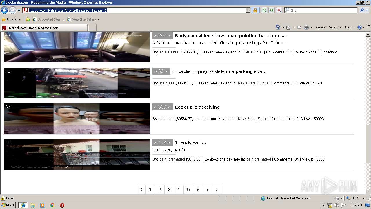
Task: Click the security lock icon in the address bar
Action: (x=255, y=10)
